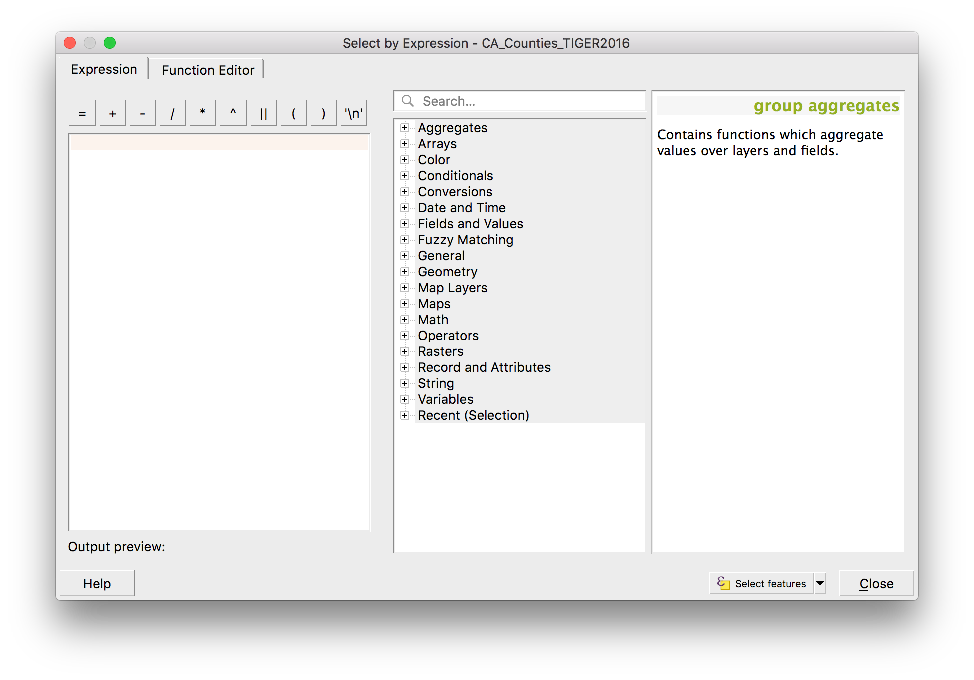Expand the Geometry function group
Image resolution: width=974 pixels, height=680 pixels.
click(404, 272)
